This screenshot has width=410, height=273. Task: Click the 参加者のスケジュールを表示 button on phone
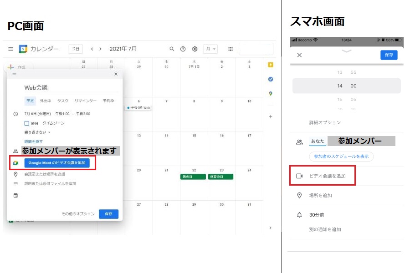(341, 157)
